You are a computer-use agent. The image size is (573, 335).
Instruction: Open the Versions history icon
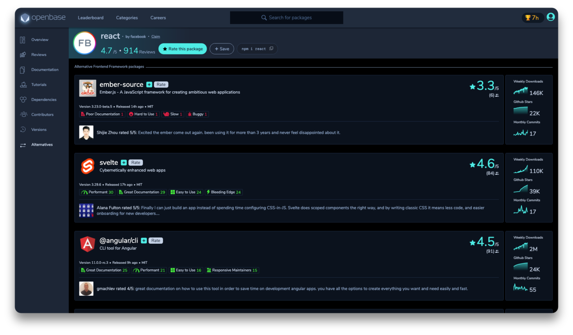pyautogui.click(x=23, y=130)
